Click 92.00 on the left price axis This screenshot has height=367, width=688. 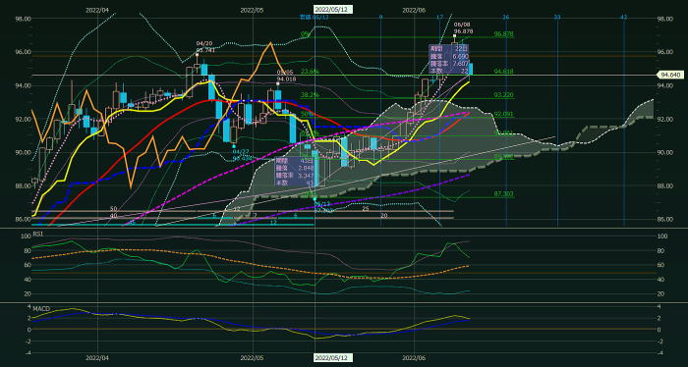tap(24, 119)
